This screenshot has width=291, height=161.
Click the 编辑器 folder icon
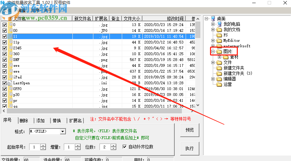(219, 79)
